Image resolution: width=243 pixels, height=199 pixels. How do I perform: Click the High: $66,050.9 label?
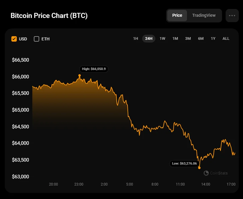click(94, 69)
